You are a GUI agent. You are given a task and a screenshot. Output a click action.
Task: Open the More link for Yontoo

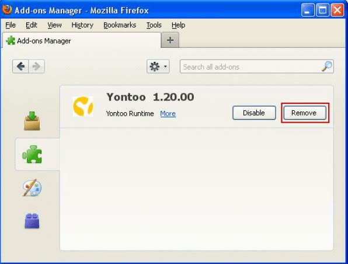(x=168, y=114)
